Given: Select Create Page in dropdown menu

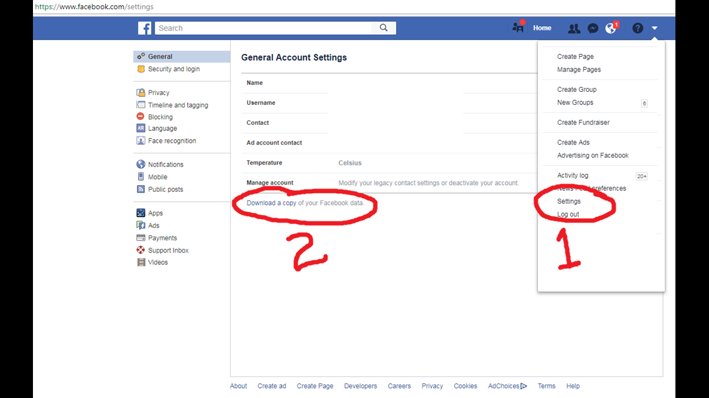Looking at the screenshot, I should pyautogui.click(x=575, y=57).
